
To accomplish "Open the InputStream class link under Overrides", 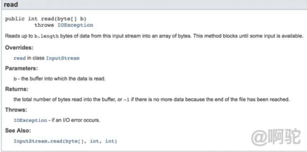I will tap(63, 58).
